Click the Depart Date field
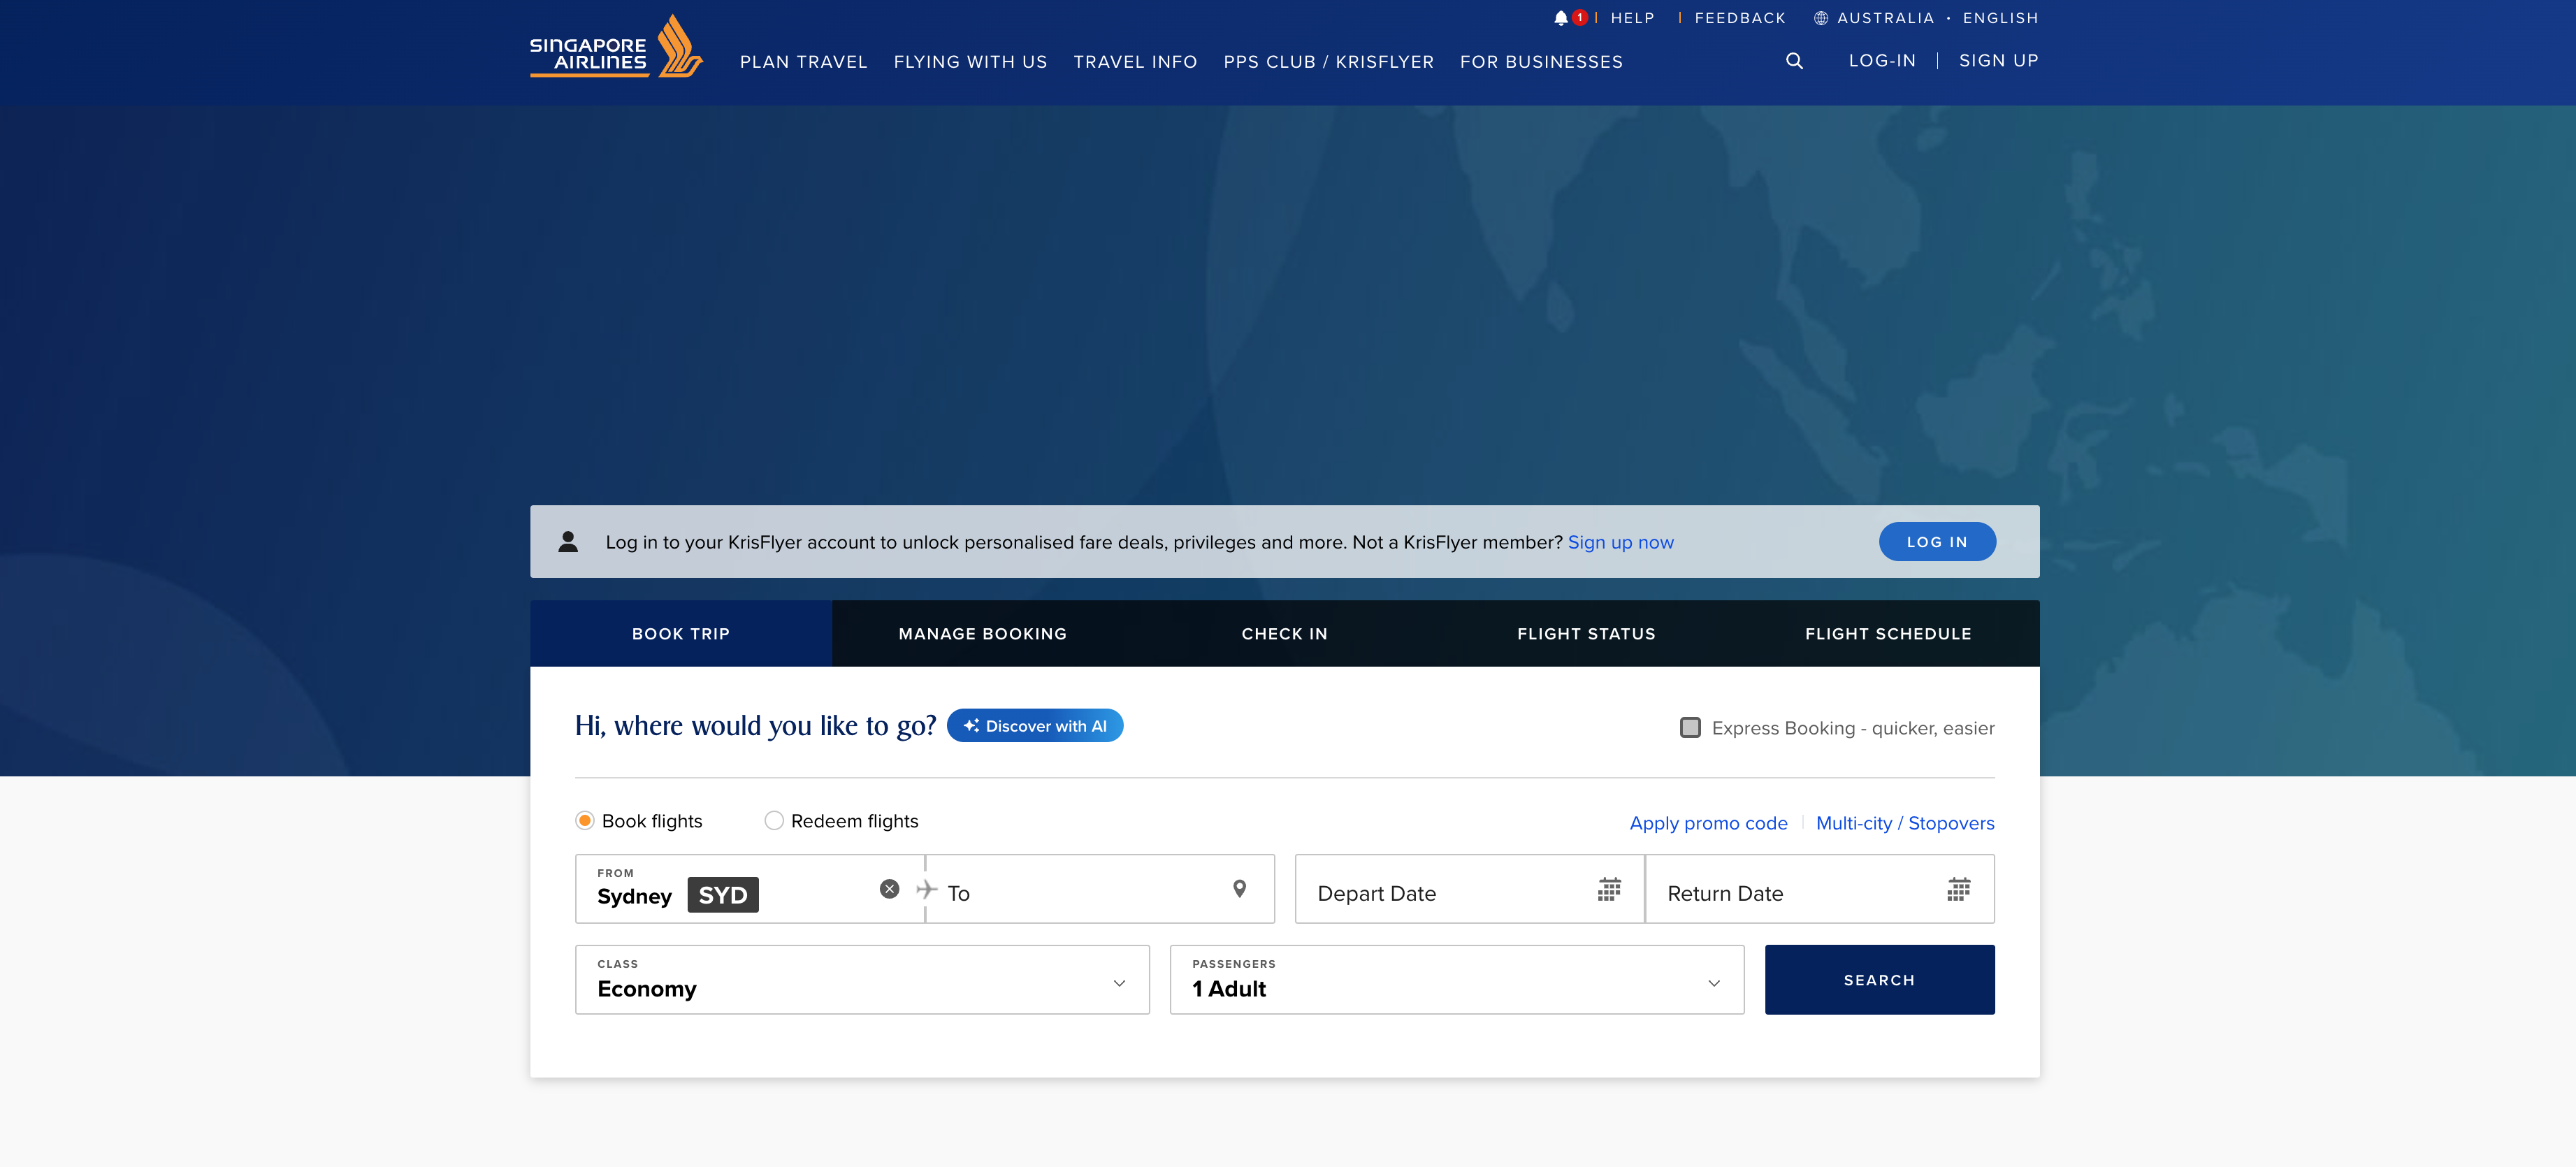This screenshot has width=2576, height=1167. [x=1470, y=889]
